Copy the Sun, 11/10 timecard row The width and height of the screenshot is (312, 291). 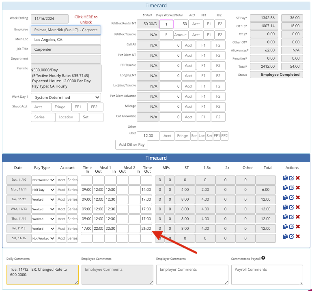(x=285, y=178)
